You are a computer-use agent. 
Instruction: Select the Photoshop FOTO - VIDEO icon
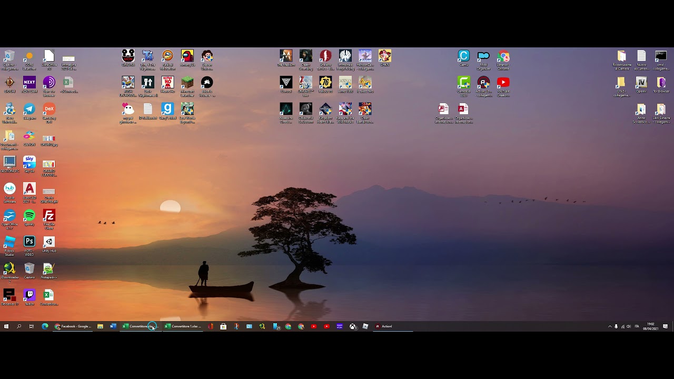pos(29,246)
